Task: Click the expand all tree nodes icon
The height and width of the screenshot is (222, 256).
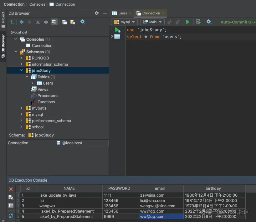Action: click(38, 22)
